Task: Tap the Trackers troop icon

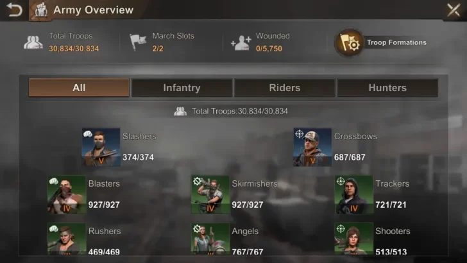Action: (x=354, y=194)
